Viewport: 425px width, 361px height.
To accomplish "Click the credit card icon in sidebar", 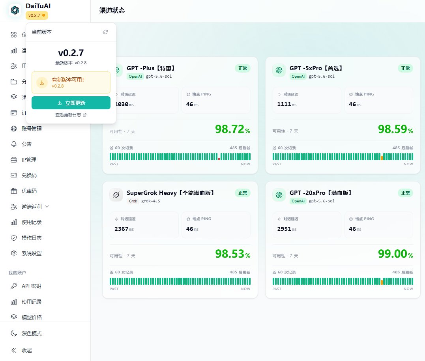I will pyautogui.click(x=14, y=113).
